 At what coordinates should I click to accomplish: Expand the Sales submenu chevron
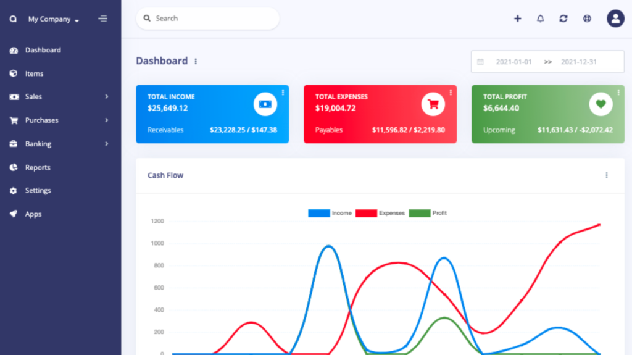(x=106, y=96)
